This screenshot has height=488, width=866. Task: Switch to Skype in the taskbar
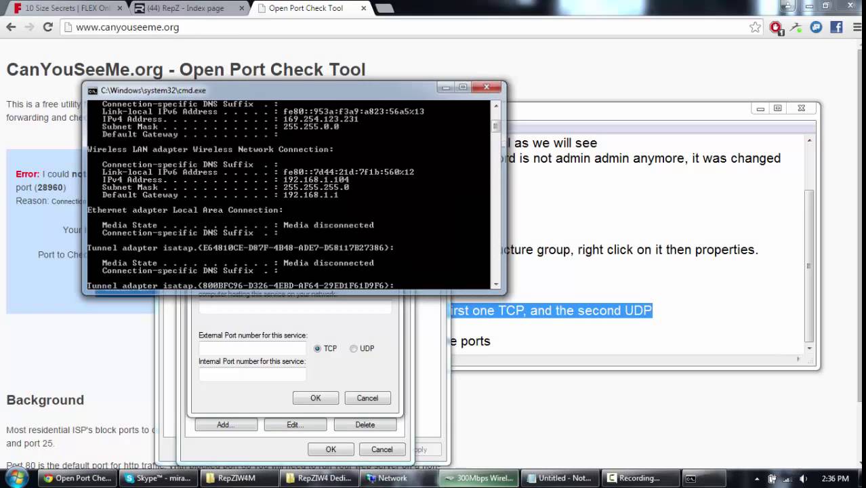(x=157, y=478)
